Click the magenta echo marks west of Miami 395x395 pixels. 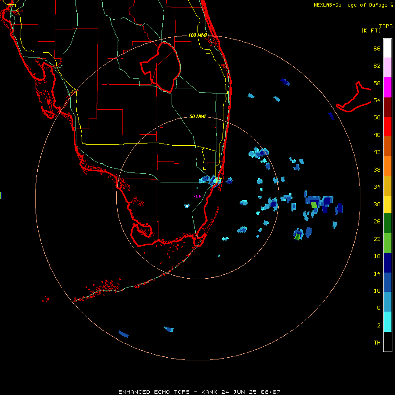point(197,196)
